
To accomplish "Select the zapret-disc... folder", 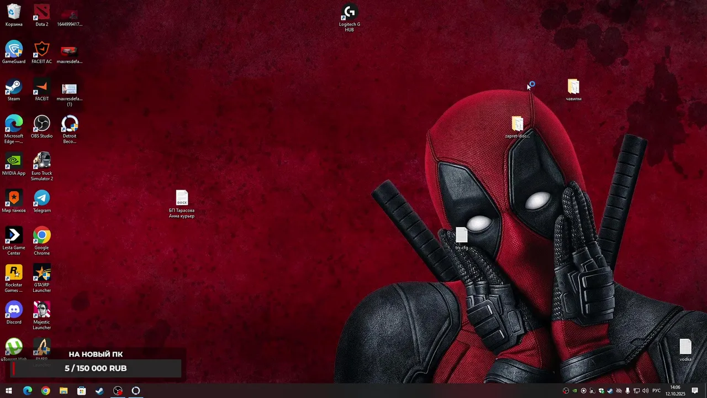I will click(517, 127).
